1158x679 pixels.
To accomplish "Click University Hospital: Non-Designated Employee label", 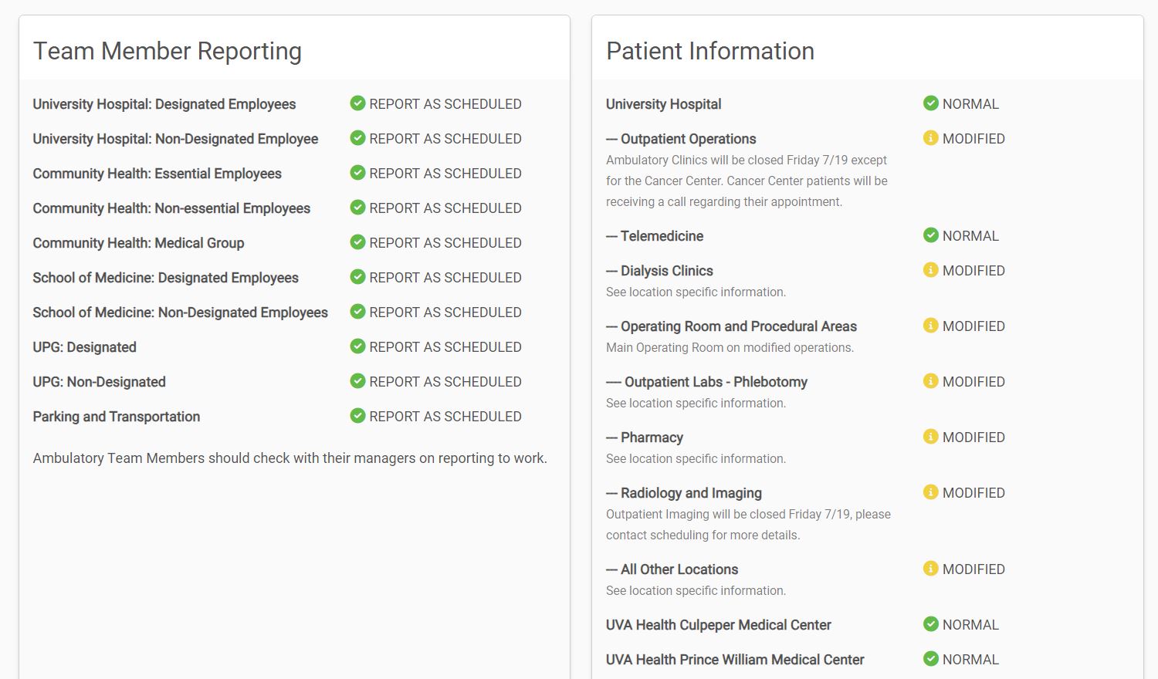I will 175,139.
